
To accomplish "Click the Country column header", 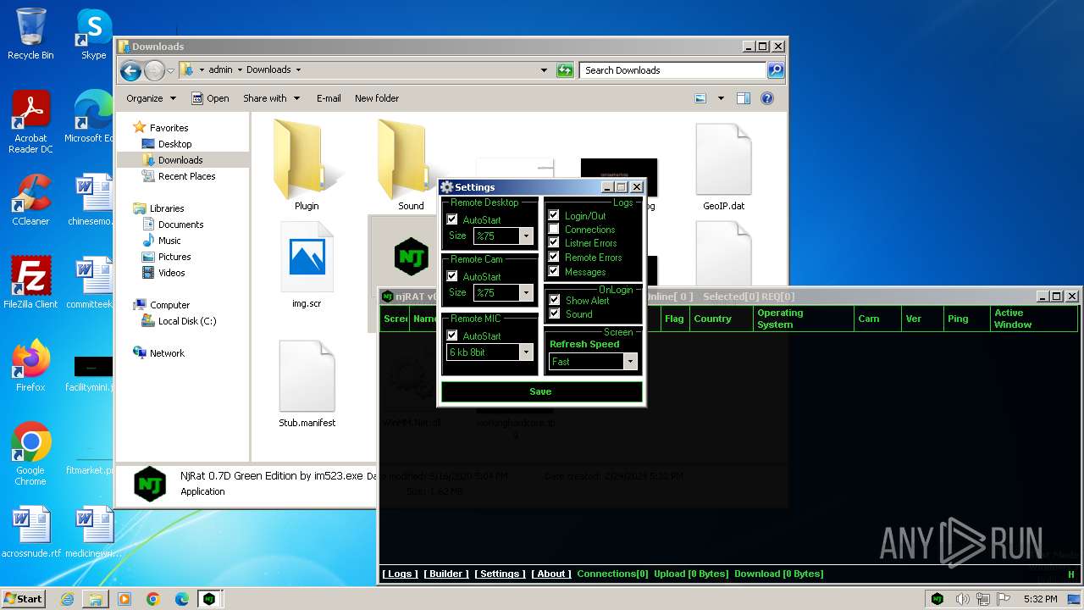I will (721, 319).
